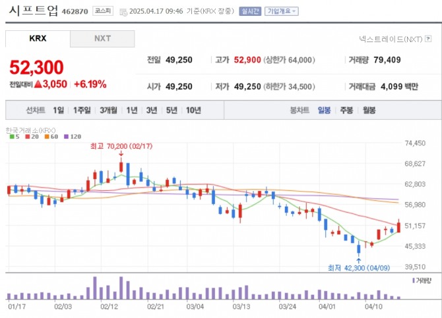Select the 3개월 line chart period
The width and height of the screenshot is (442, 318).
click(108, 111)
